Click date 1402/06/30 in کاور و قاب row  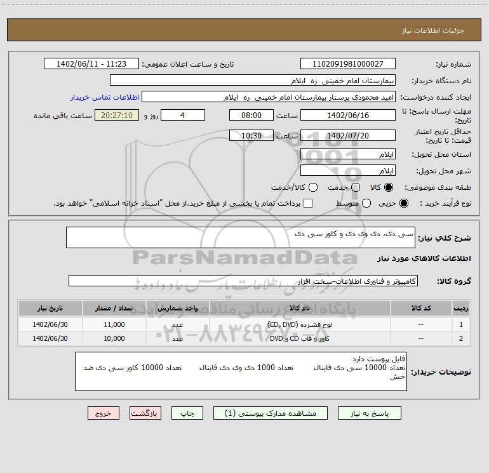tap(50, 338)
